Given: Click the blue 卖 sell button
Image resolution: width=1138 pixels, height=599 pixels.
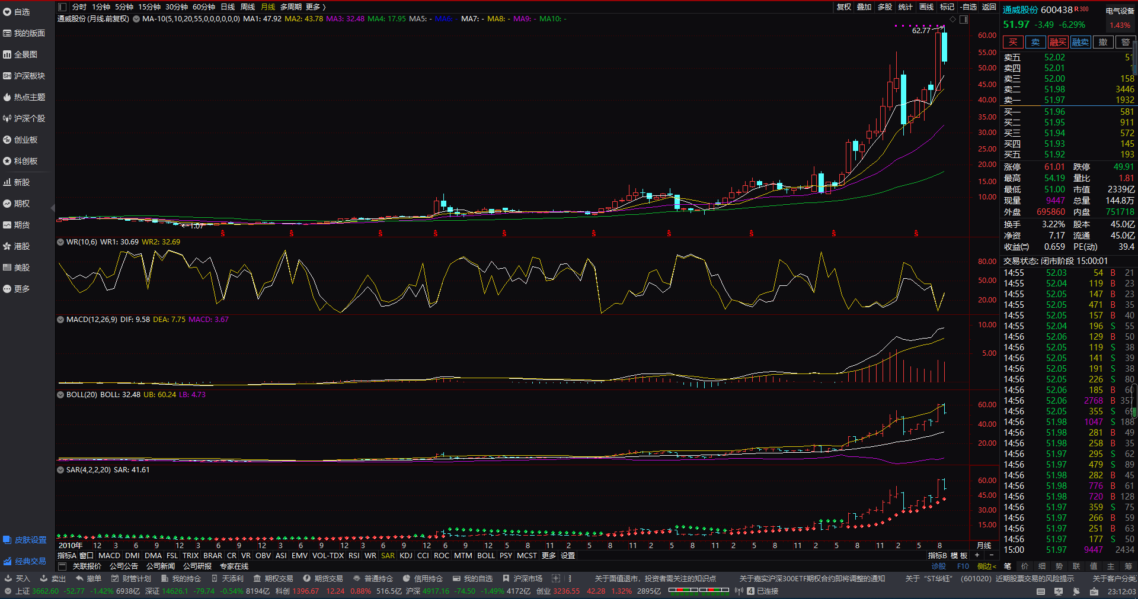Looking at the screenshot, I should tap(1035, 42).
